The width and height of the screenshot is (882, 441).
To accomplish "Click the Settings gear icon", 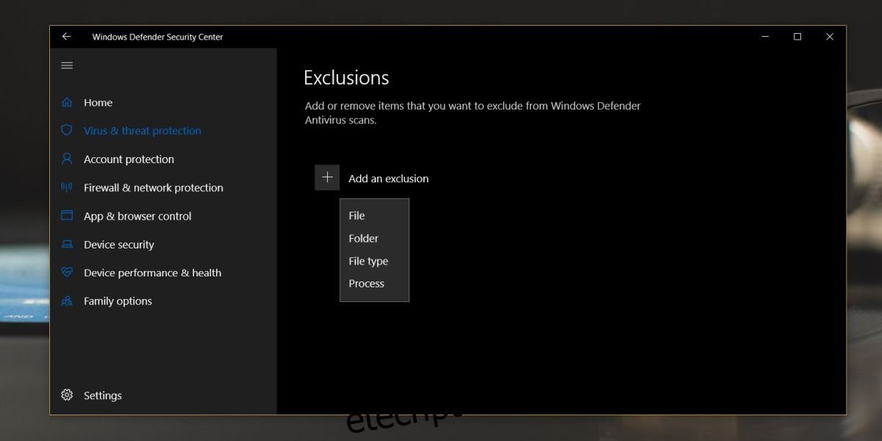I will pos(67,395).
